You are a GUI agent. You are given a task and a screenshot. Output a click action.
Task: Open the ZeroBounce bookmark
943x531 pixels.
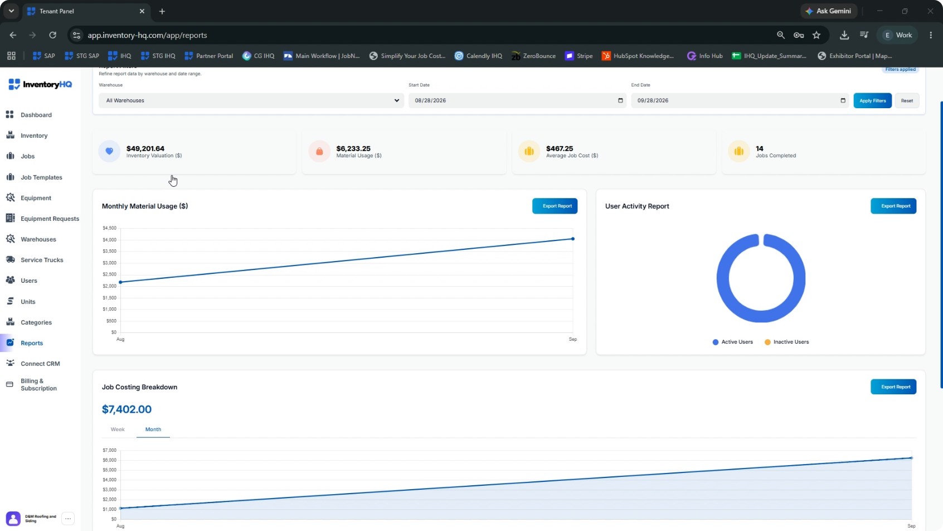pos(533,56)
